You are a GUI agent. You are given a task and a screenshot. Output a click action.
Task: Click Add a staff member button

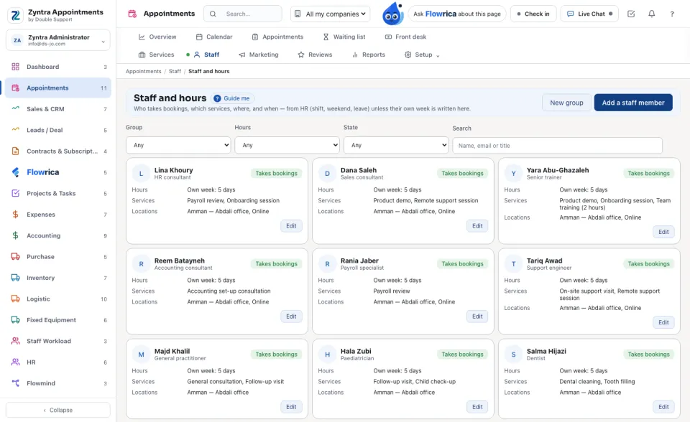coord(633,103)
